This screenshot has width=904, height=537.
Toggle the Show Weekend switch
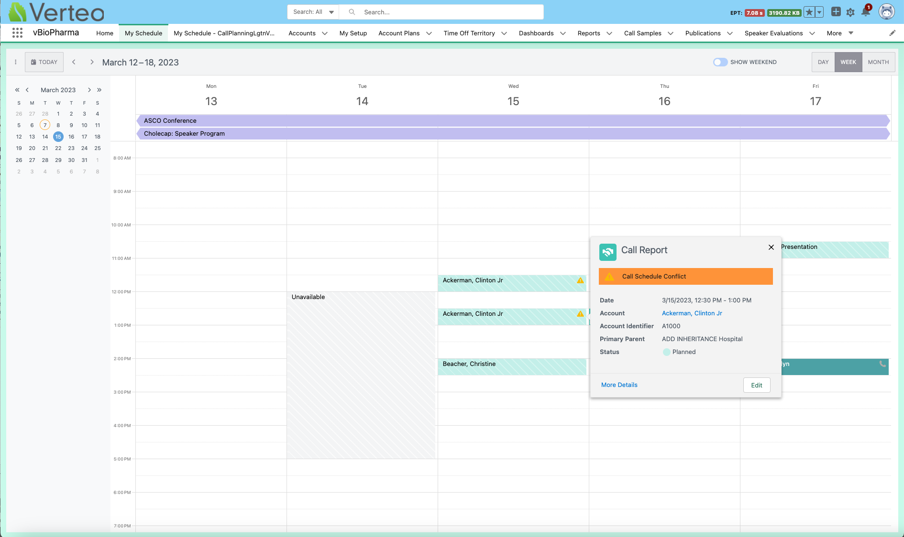point(720,62)
